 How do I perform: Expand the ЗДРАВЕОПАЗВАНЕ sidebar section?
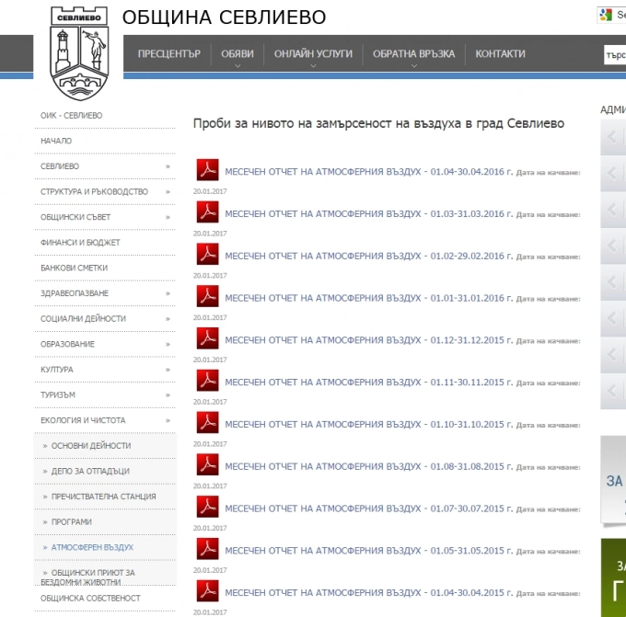coord(168,293)
